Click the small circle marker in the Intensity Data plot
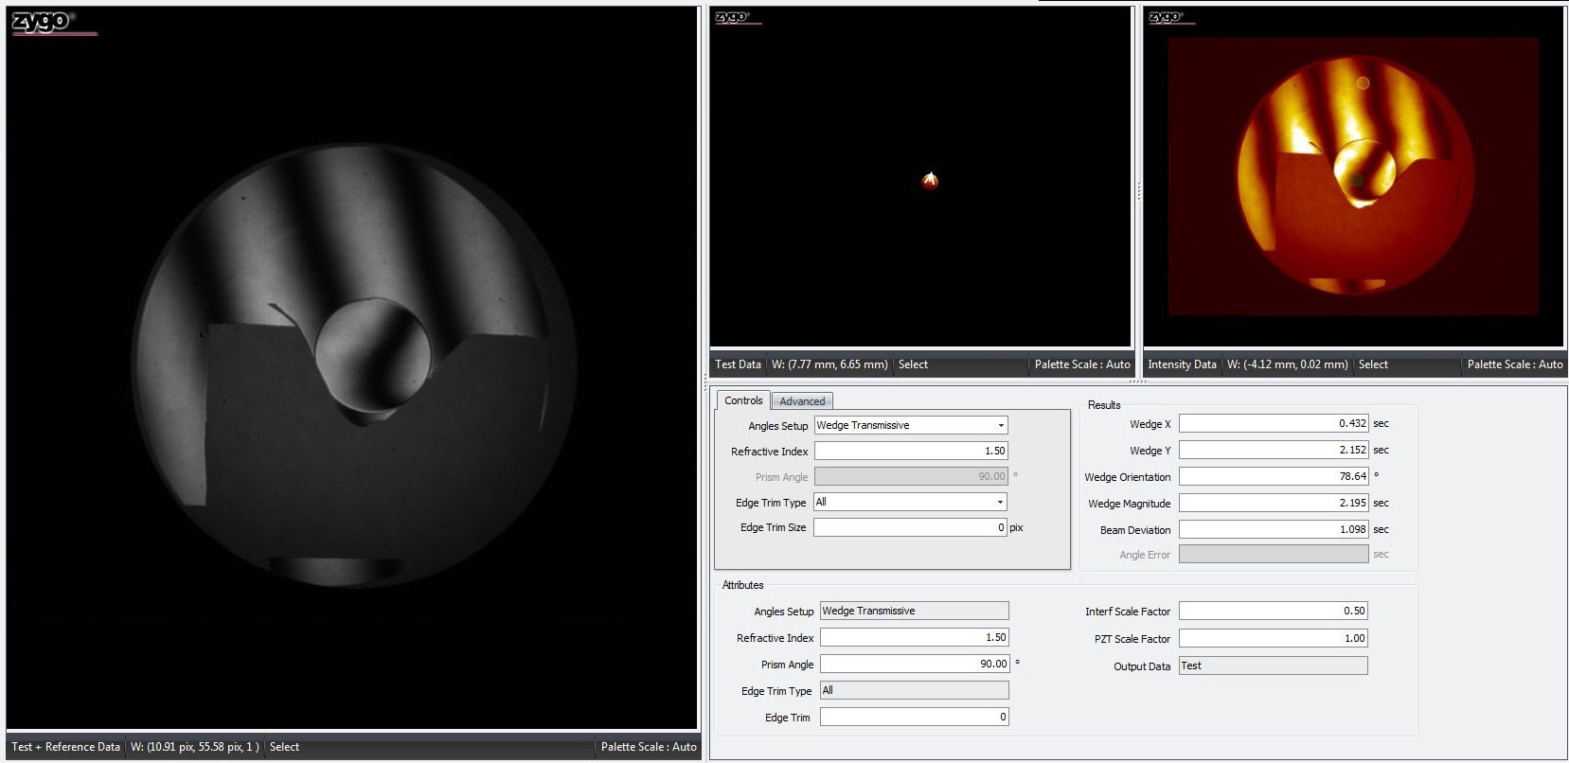The image size is (1569, 763). [1363, 83]
